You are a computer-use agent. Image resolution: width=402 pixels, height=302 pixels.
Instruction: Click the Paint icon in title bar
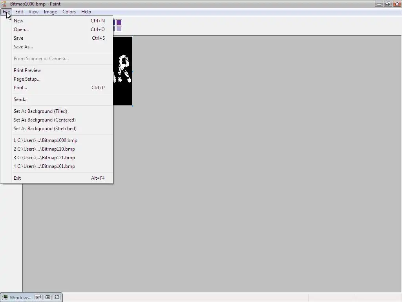coord(4,4)
